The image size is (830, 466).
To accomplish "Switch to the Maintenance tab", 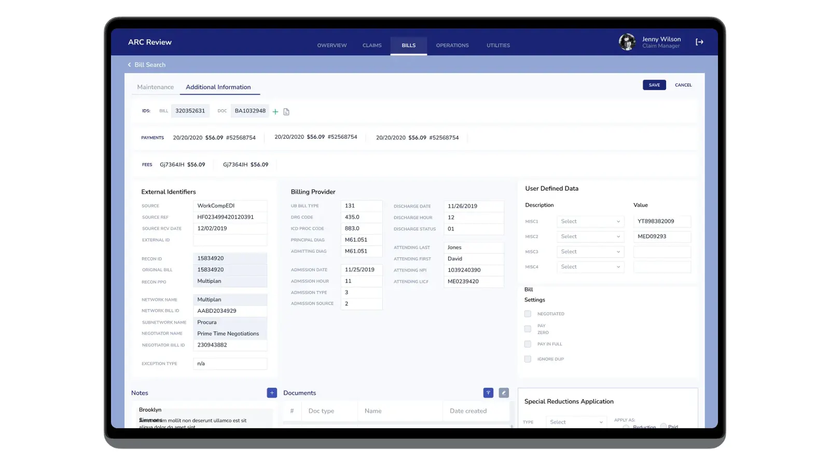I will click(155, 87).
